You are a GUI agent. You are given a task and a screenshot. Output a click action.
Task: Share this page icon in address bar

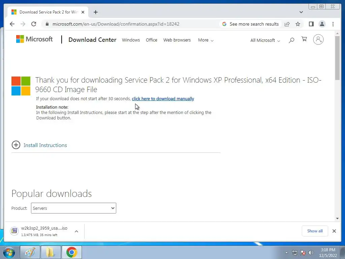tap(287, 24)
